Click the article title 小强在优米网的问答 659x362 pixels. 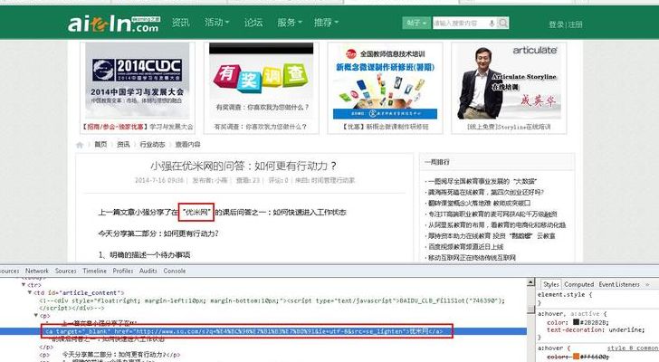pyautogui.click(x=244, y=166)
